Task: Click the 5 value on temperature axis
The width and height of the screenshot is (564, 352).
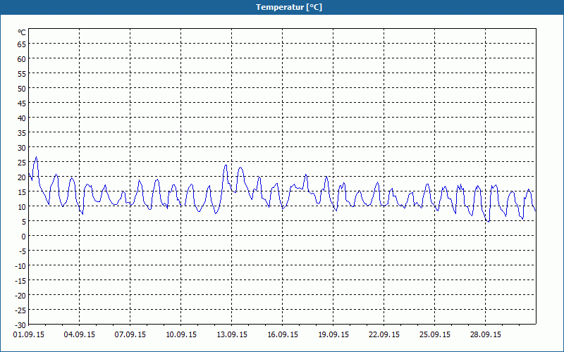Action: click(24, 222)
